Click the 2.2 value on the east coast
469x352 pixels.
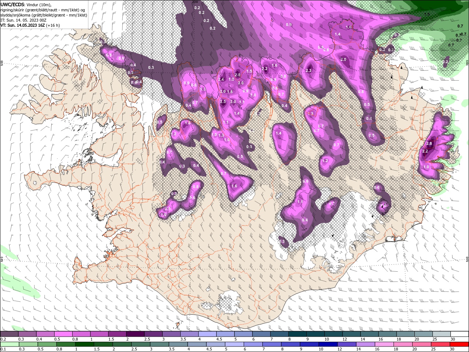point(425,151)
